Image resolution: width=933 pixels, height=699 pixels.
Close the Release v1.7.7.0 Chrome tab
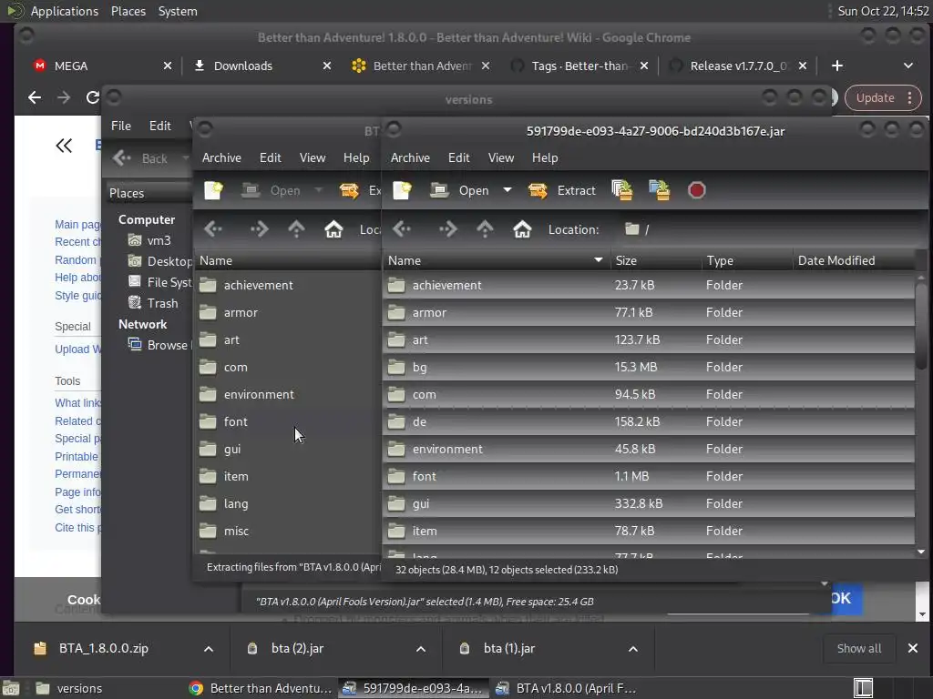803,66
